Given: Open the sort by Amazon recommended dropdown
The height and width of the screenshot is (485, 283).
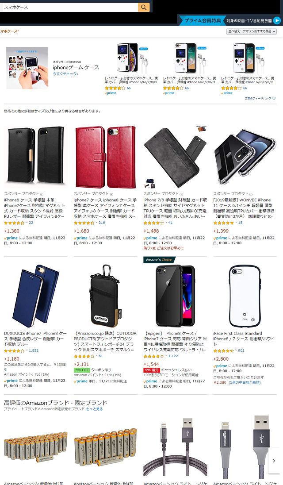Looking at the screenshot, I should (252, 31).
